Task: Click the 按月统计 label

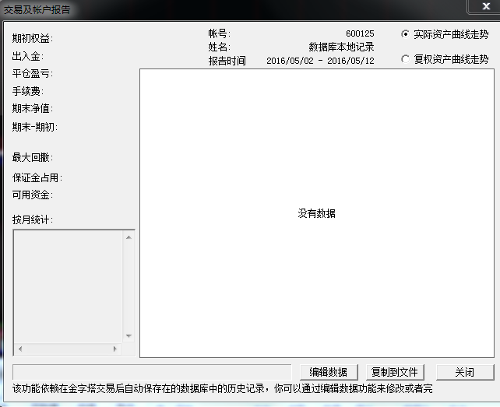Action: [x=33, y=219]
